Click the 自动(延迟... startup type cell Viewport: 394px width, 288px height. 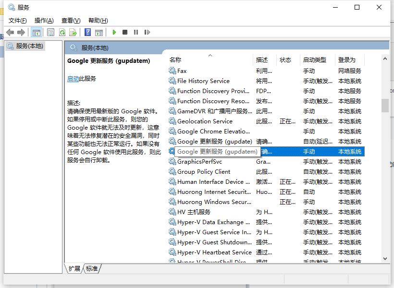point(318,142)
